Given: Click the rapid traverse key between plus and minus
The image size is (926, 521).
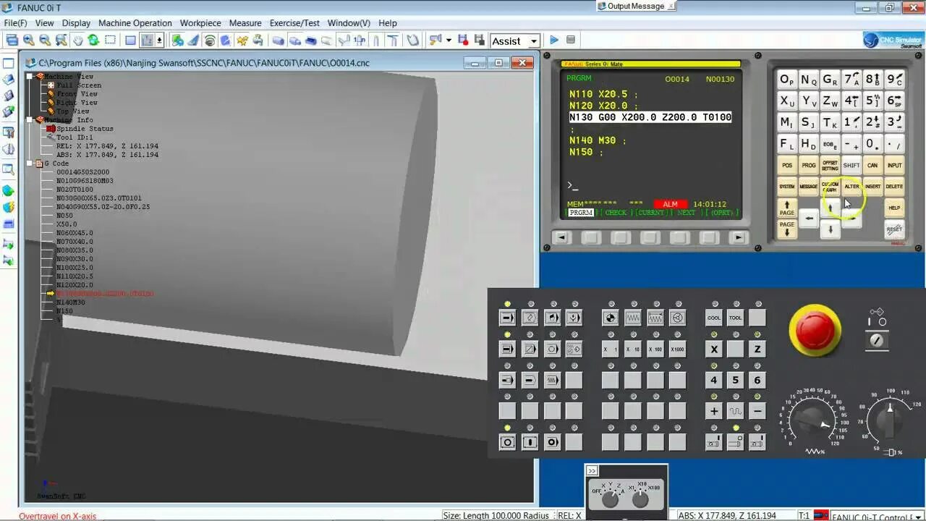Looking at the screenshot, I should point(736,411).
